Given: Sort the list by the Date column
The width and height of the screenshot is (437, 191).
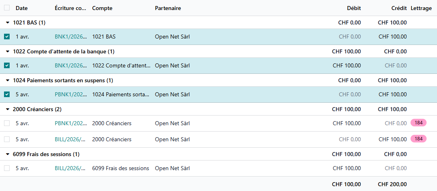Looking at the screenshot, I should (x=22, y=8).
